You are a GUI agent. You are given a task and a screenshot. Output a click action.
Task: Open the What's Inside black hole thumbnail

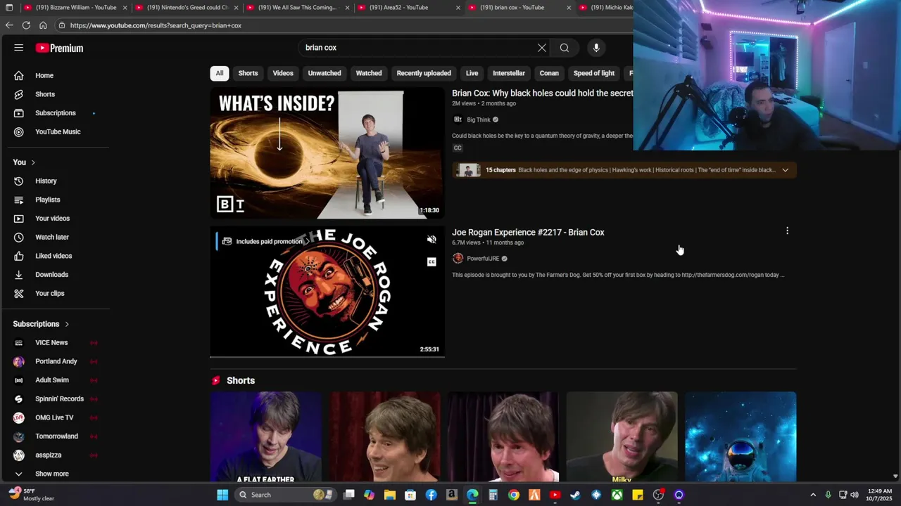[327, 153]
